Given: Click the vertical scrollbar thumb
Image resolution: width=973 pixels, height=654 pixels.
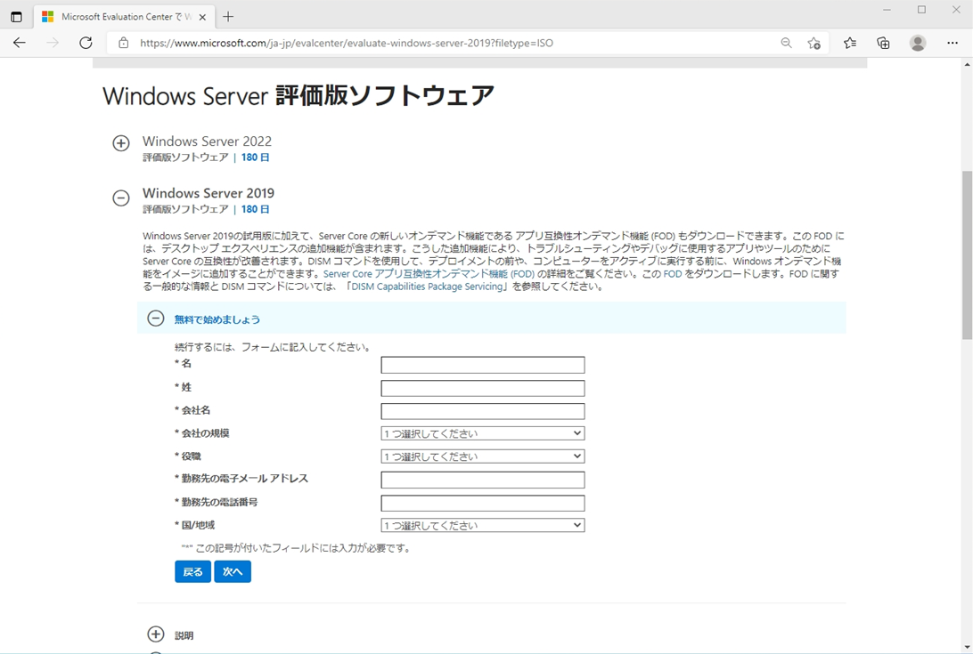Looking at the screenshot, I should pos(967,254).
